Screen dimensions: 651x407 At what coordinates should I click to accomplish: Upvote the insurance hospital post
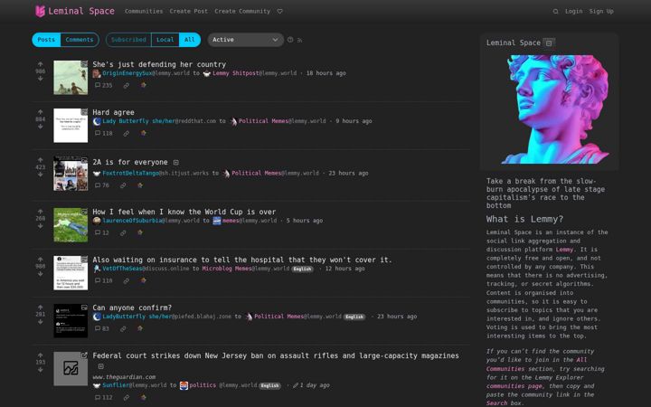pos(41,260)
